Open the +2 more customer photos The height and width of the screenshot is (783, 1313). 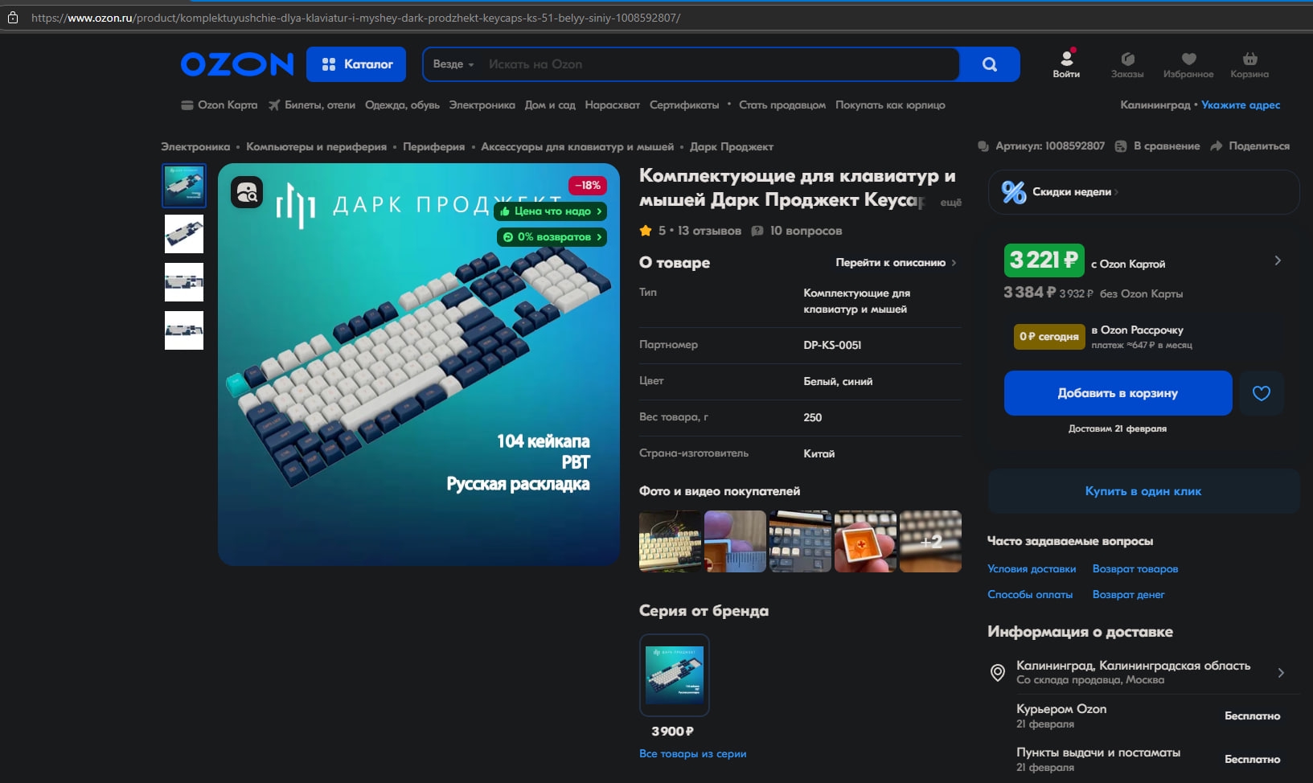[930, 541]
